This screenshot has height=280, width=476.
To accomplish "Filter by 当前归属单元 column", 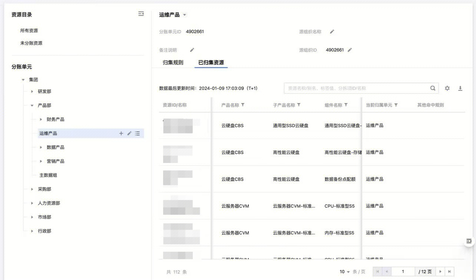I will (396, 105).
